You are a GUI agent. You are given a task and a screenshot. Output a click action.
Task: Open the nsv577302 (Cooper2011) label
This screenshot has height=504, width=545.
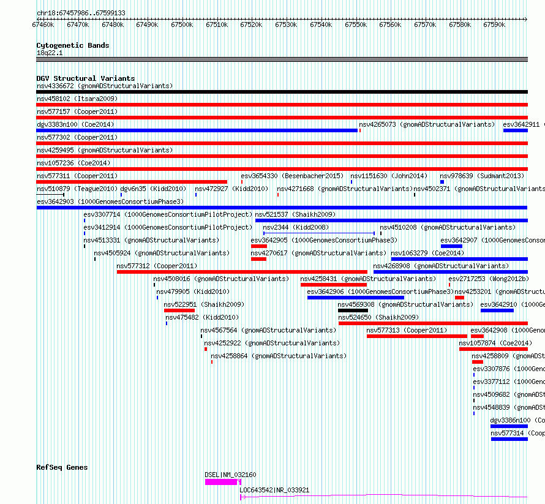coord(77,137)
